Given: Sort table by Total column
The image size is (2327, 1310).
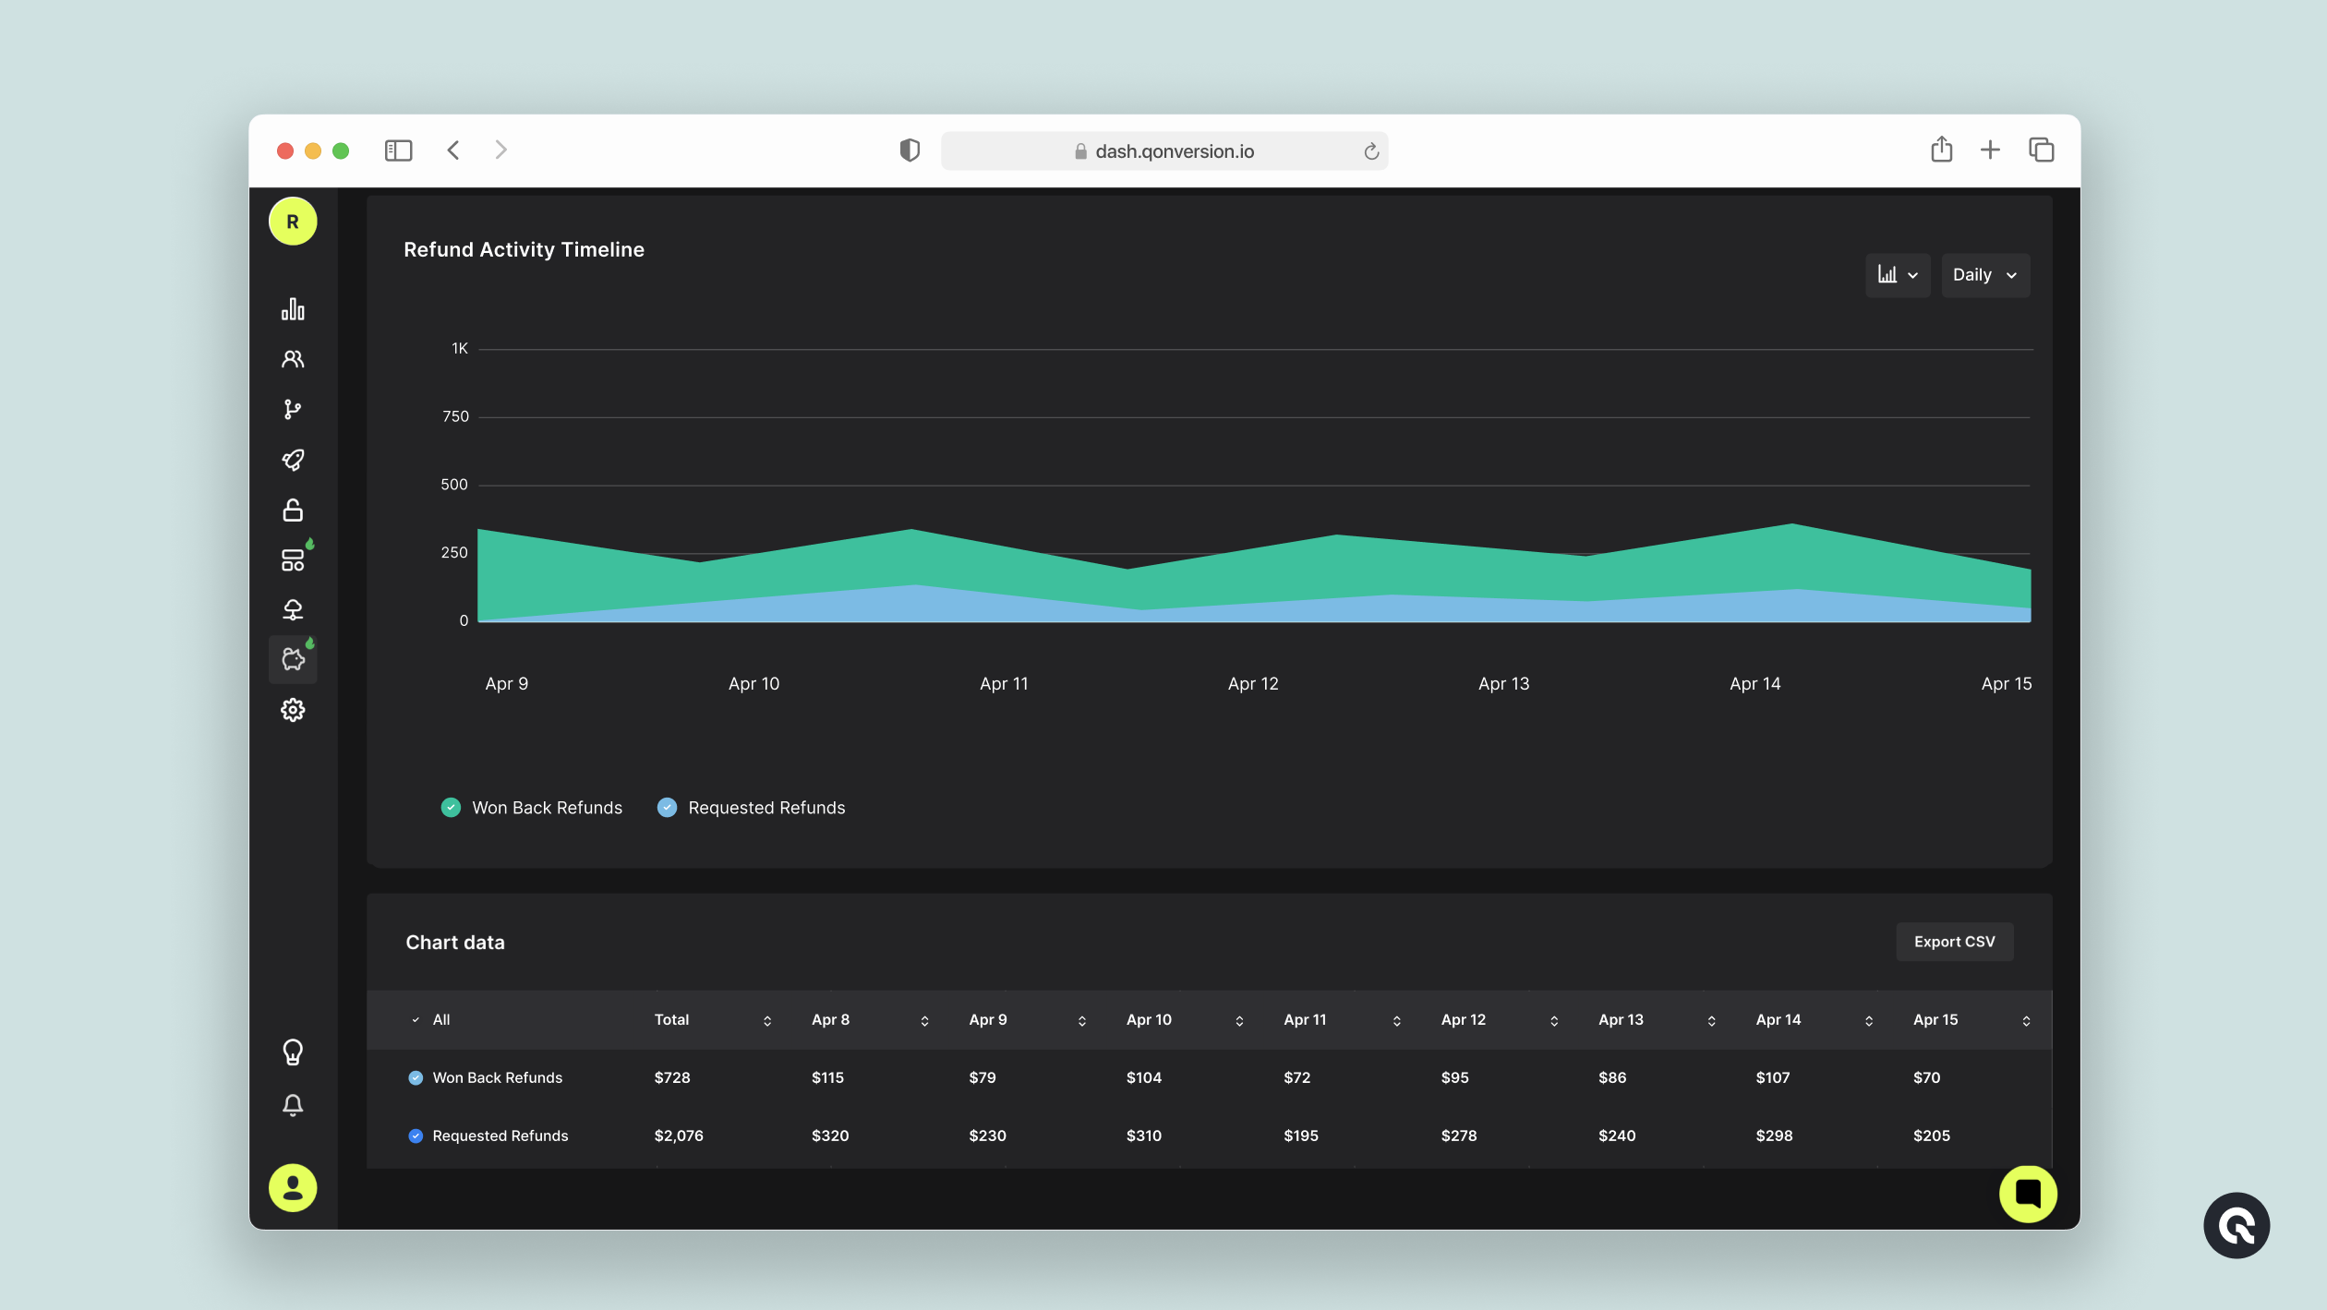Looking at the screenshot, I should point(767,1020).
